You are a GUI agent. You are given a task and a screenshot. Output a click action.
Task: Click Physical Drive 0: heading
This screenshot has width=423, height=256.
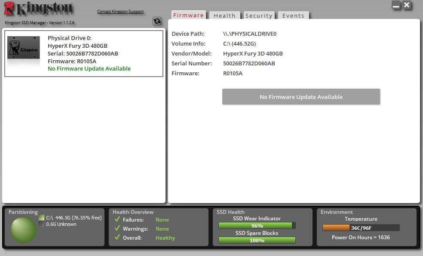pyautogui.click(x=70, y=38)
